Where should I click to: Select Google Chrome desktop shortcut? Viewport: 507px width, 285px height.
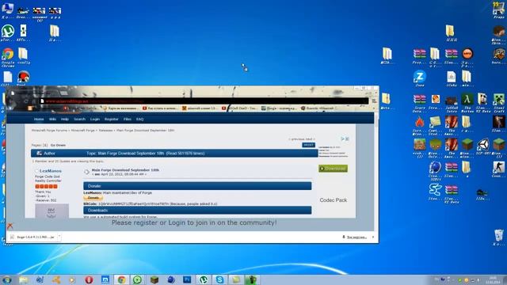[x=8, y=57]
